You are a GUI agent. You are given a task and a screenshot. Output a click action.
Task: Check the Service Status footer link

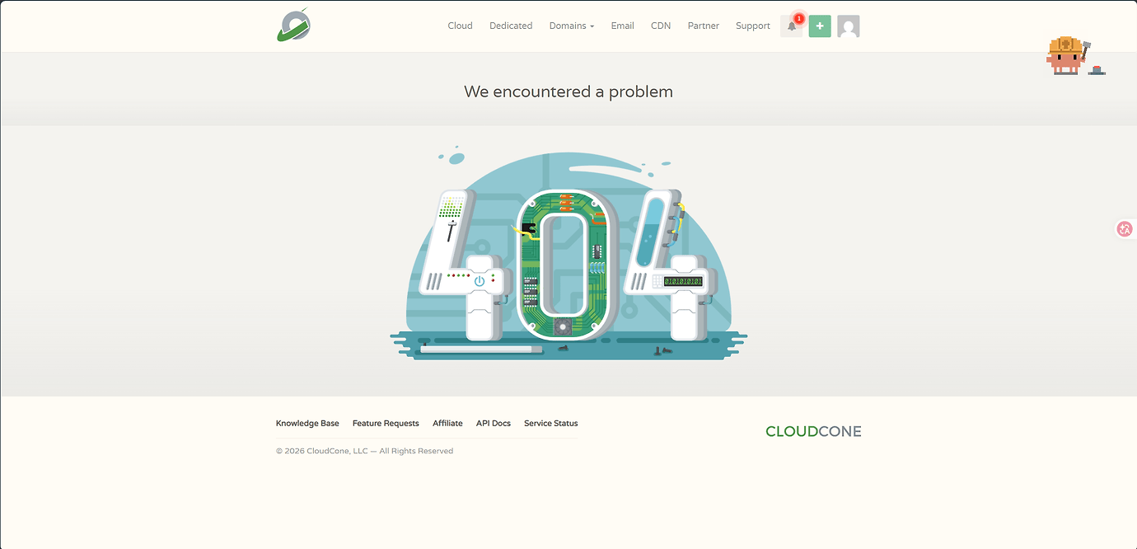tap(551, 423)
